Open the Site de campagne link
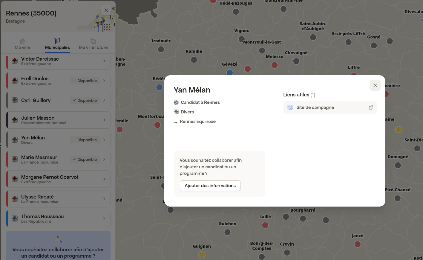Viewport: 423px width, 260px height. pyautogui.click(x=315, y=107)
